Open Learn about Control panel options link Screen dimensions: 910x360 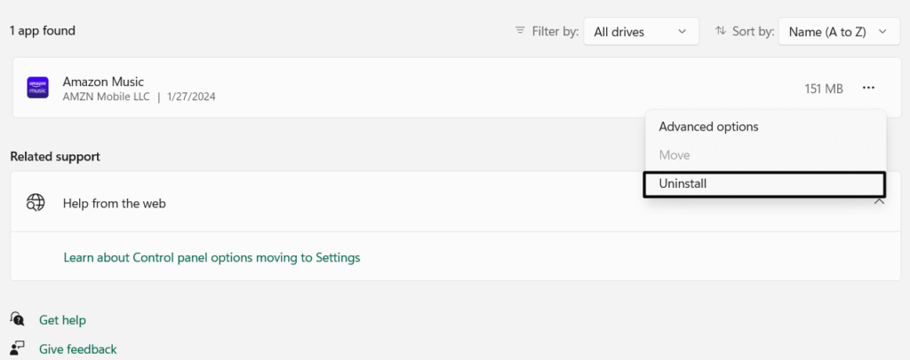click(212, 258)
